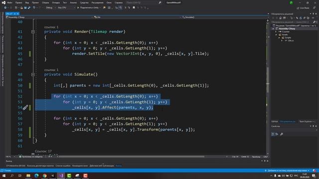This screenshot has height=179, width=319.
Task: Open the Отладка menu
Action: pyautogui.click(x=56, y=2)
